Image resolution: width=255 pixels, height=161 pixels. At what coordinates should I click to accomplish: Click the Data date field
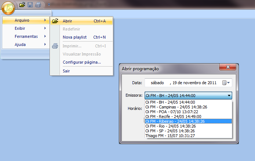[188, 83]
